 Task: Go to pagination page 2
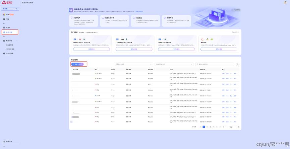[207, 127]
